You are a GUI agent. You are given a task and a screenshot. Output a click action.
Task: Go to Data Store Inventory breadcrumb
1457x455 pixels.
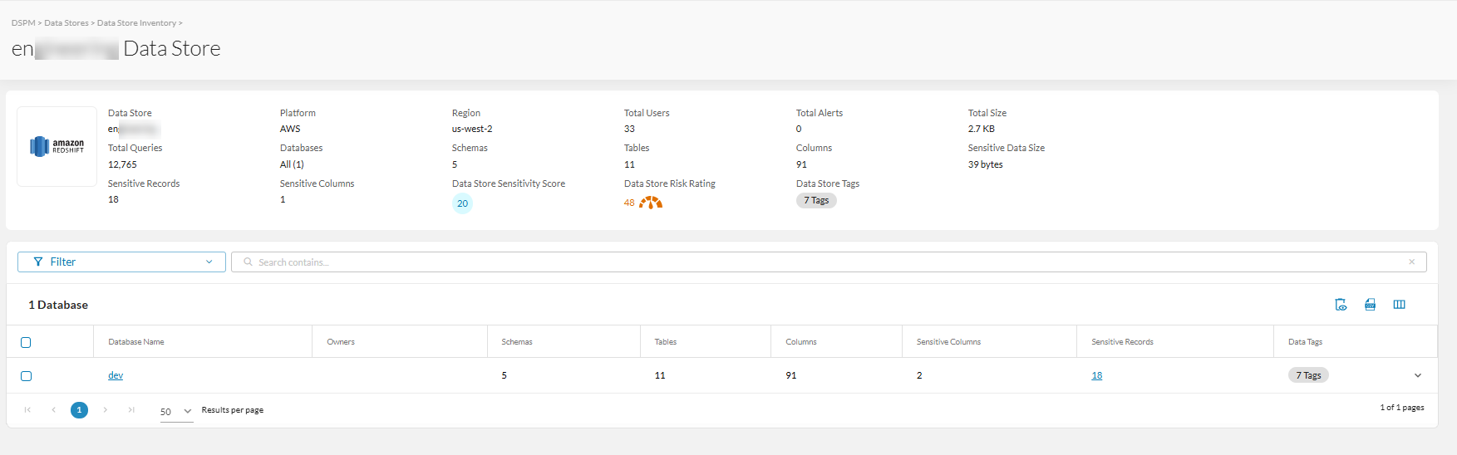coord(136,23)
